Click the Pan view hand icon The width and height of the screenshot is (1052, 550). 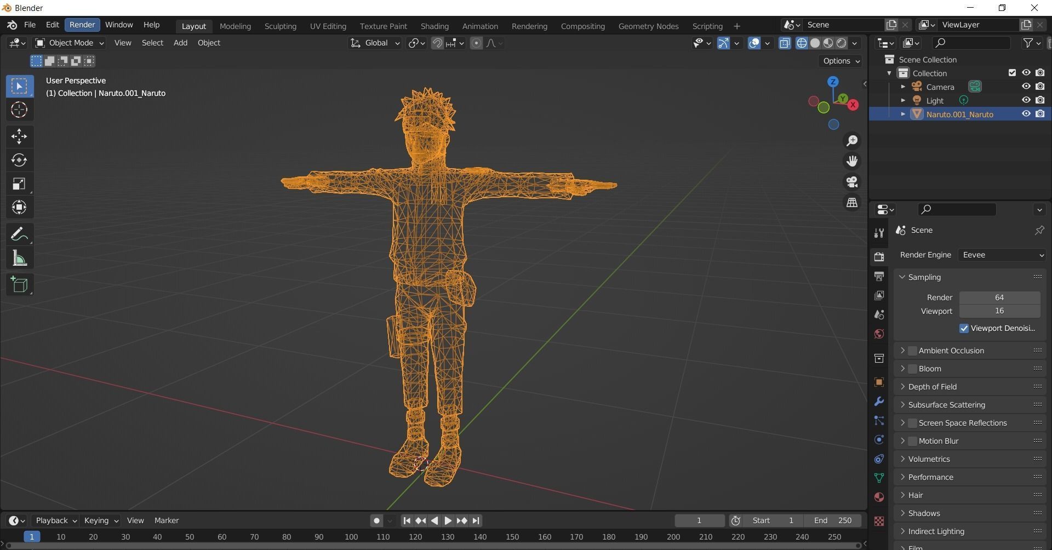click(x=852, y=161)
